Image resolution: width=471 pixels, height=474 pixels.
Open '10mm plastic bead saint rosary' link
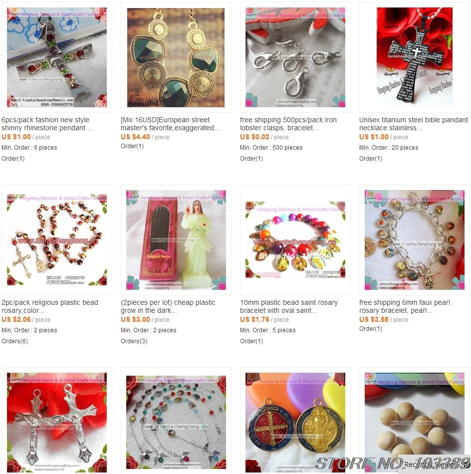[289, 306]
